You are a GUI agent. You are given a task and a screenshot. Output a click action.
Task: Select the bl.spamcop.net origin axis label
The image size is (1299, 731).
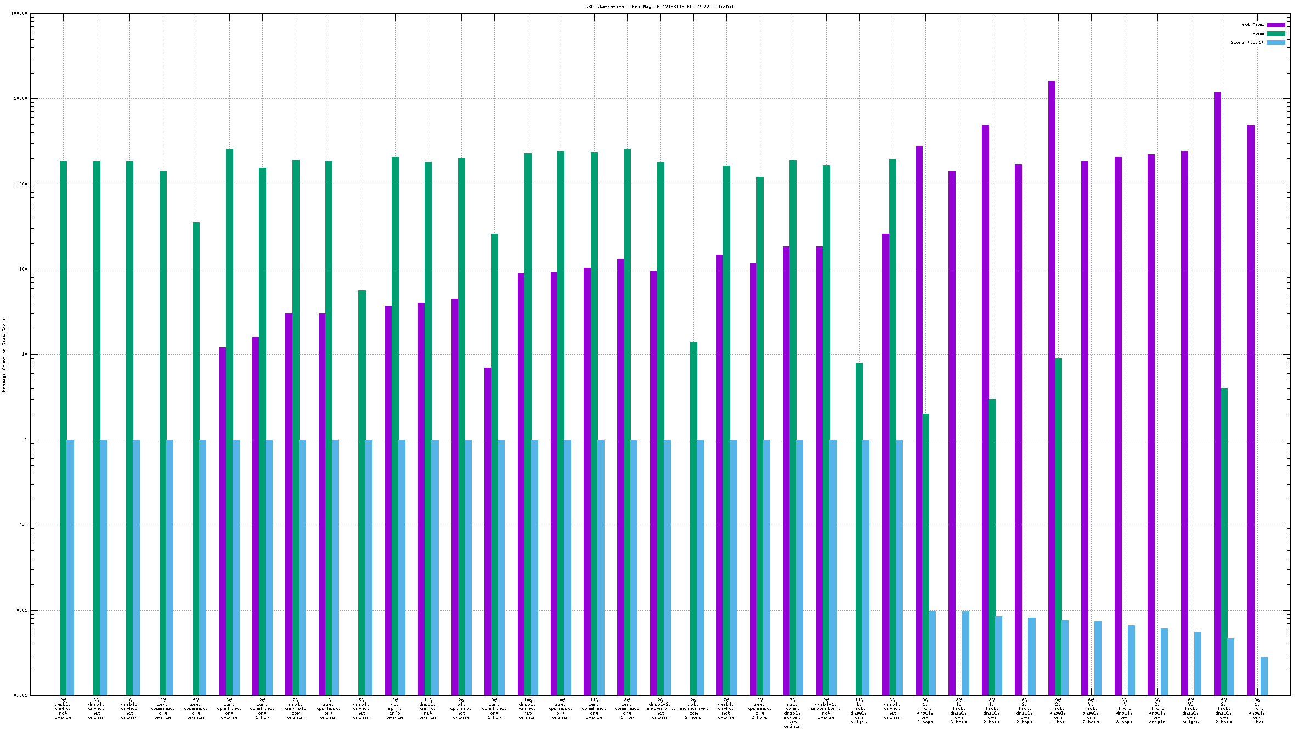click(461, 708)
